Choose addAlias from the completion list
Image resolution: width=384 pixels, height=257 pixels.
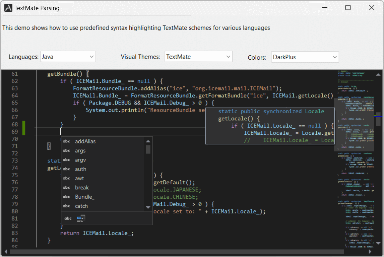click(103, 141)
